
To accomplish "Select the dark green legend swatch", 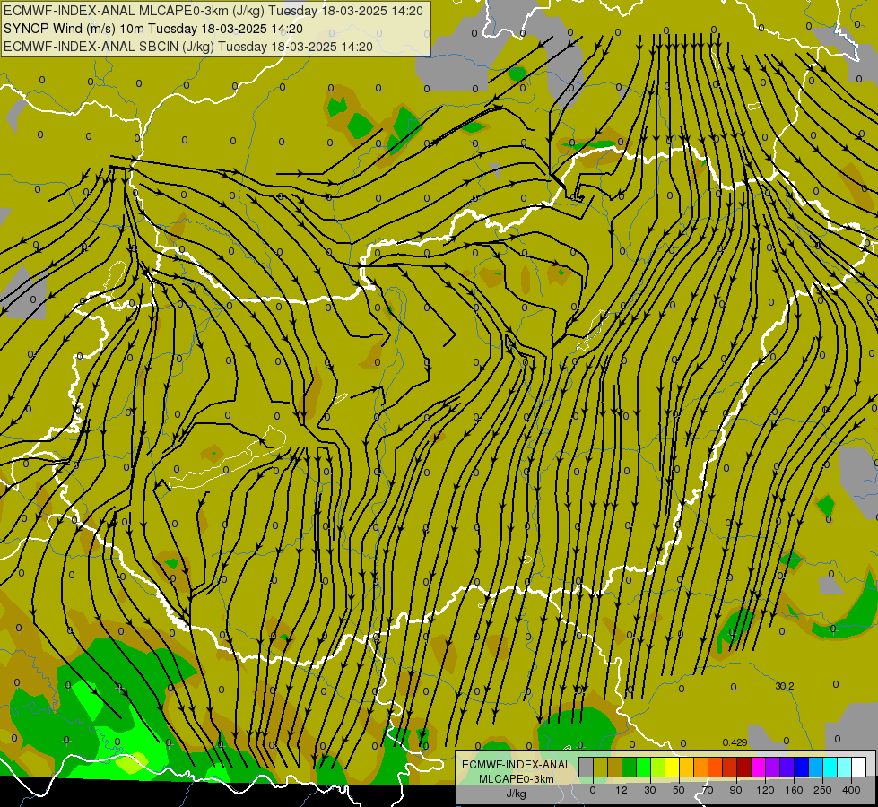I will [x=630, y=767].
